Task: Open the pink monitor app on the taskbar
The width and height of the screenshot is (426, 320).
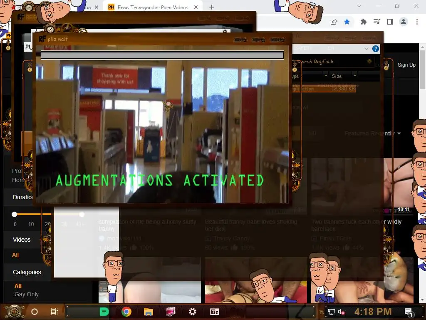Action: tap(170, 312)
